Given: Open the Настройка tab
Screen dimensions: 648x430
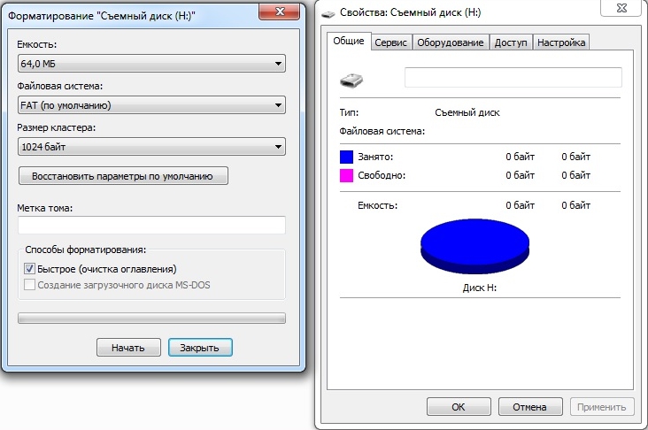Looking at the screenshot, I should point(561,42).
